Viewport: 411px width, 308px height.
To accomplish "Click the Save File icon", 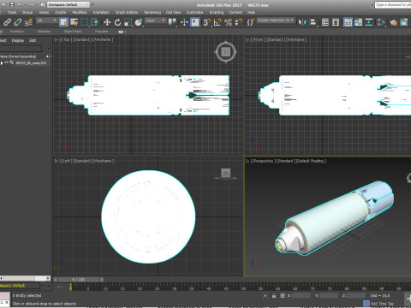I will click(x=12, y=4).
